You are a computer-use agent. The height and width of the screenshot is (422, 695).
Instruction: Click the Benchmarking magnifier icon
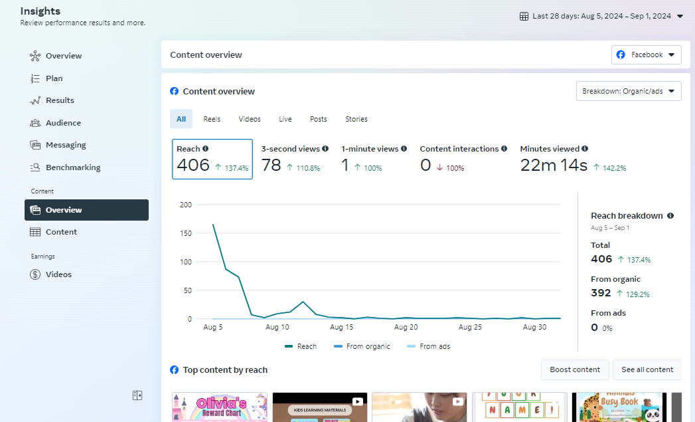coord(35,167)
